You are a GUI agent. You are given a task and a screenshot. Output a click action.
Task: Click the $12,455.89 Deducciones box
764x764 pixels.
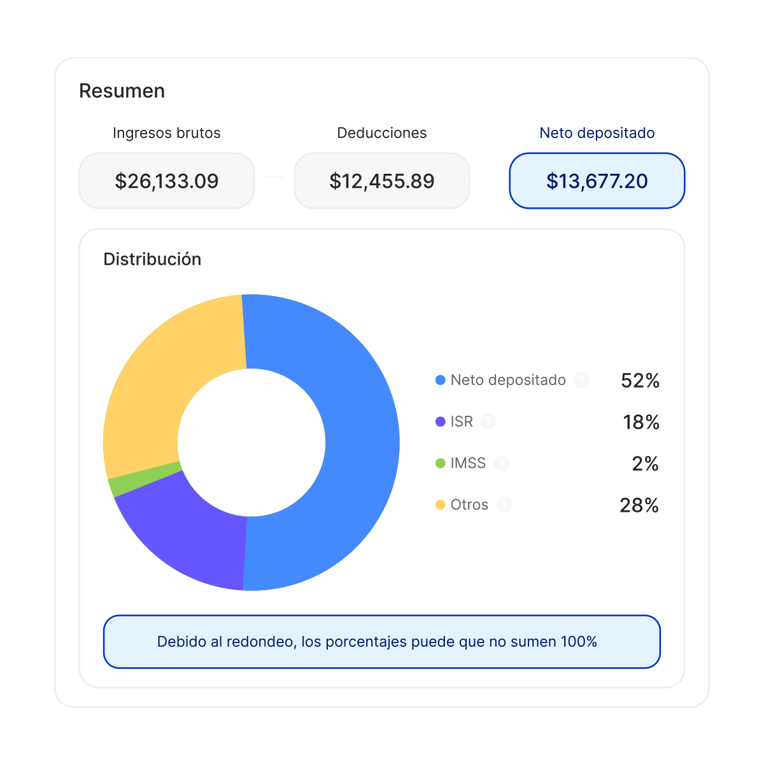[x=382, y=181]
